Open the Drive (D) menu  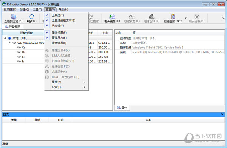(10, 9)
